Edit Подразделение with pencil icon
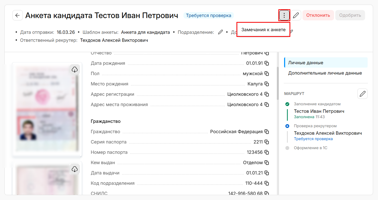Image resolution: width=378 pixels, height=200 pixels. coord(220,32)
